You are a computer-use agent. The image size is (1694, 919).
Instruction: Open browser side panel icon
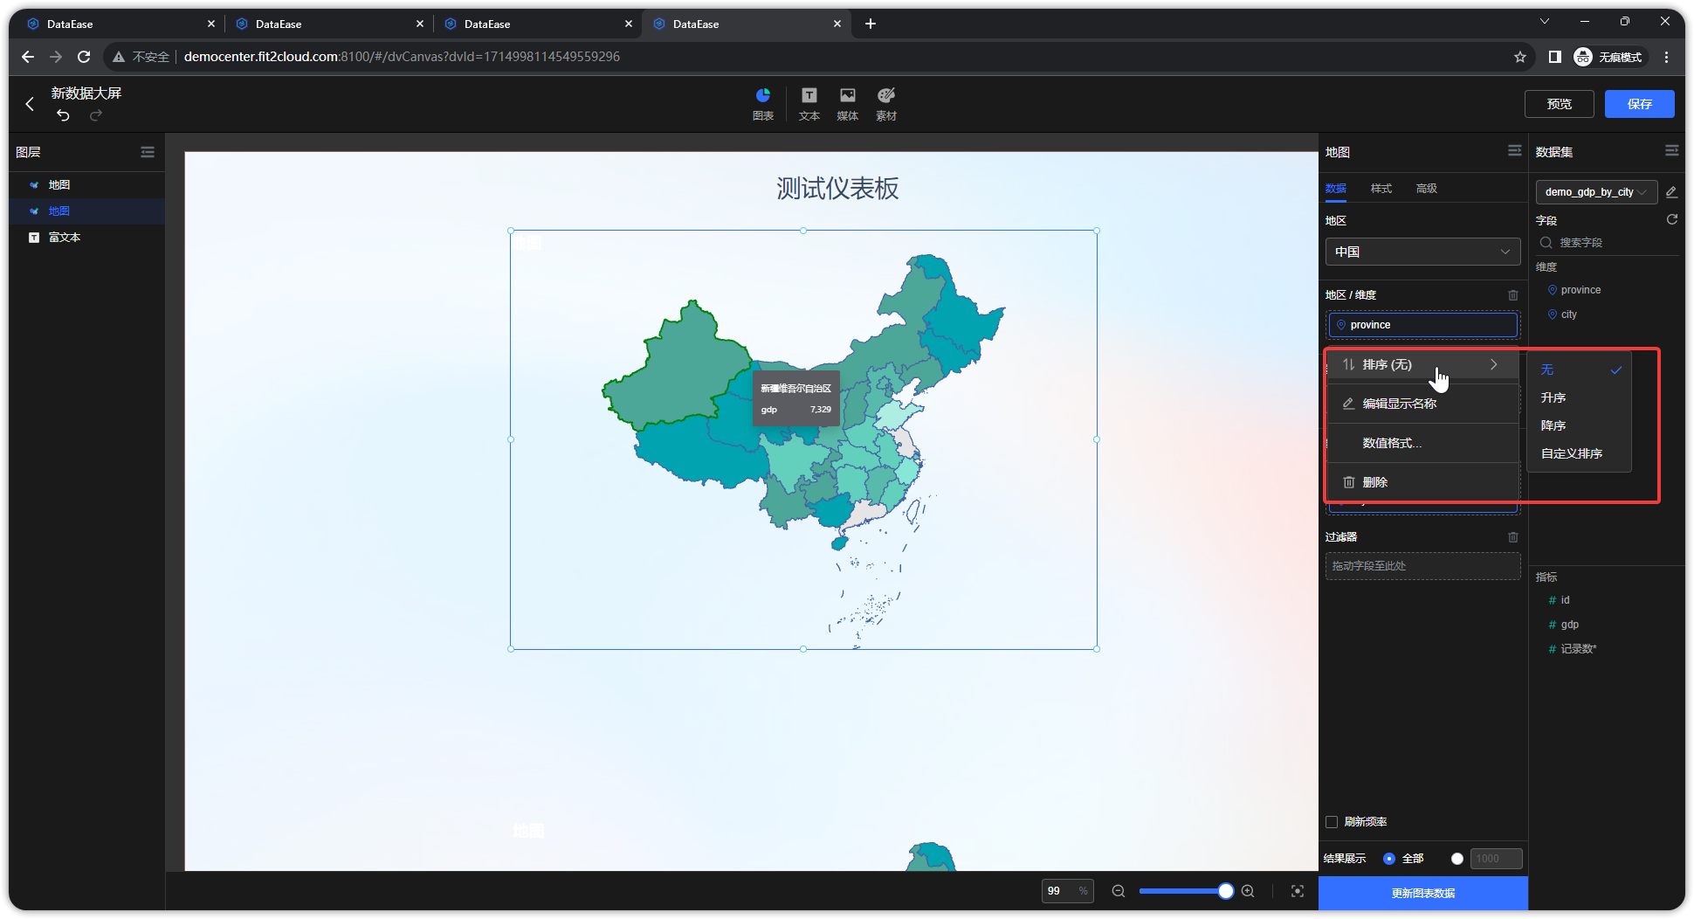point(1554,57)
